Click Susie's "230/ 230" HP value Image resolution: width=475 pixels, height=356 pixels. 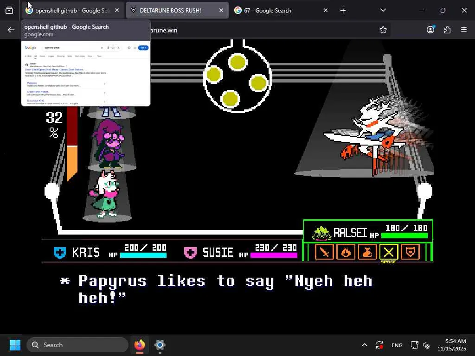[x=276, y=248]
